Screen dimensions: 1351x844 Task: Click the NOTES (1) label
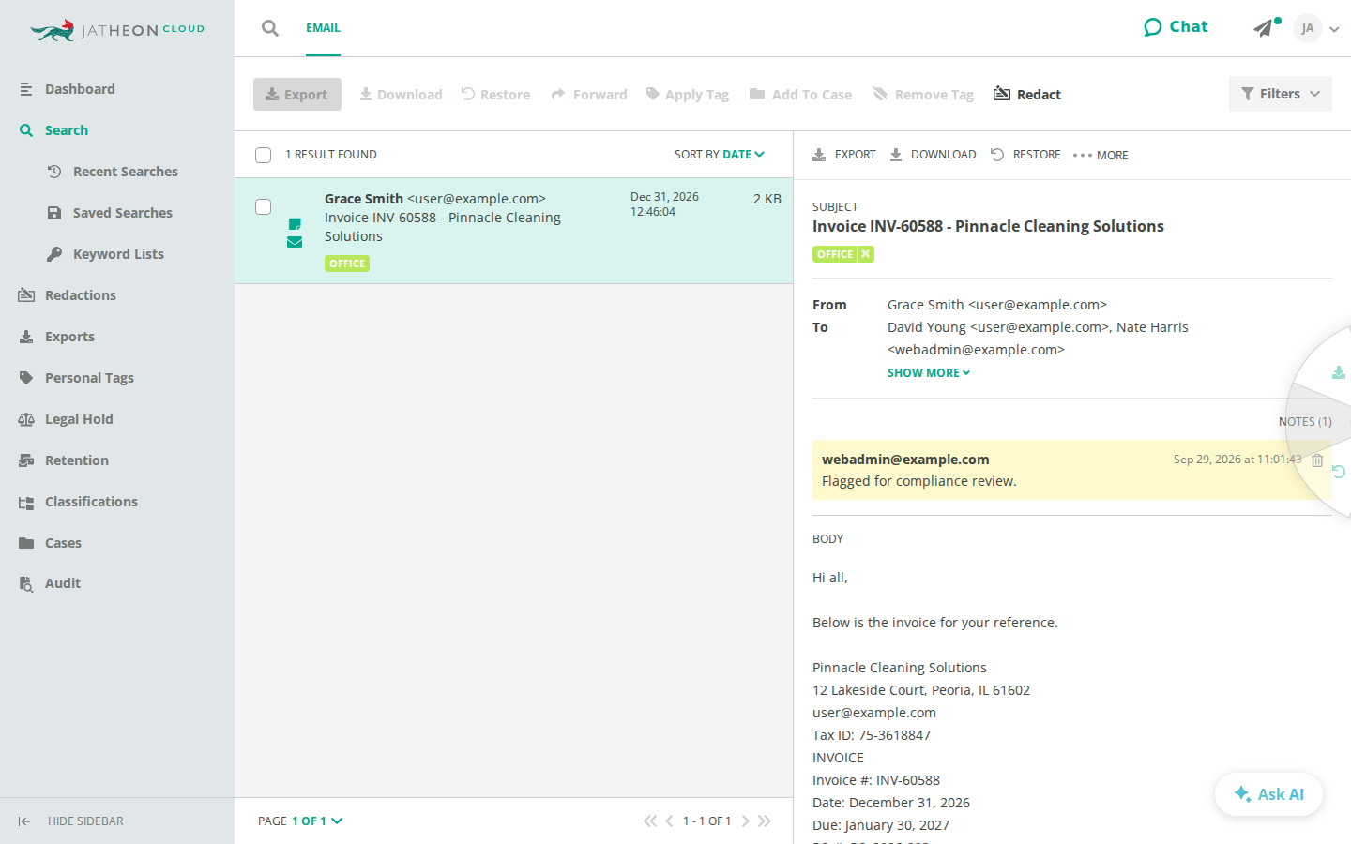coord(1305,422)
